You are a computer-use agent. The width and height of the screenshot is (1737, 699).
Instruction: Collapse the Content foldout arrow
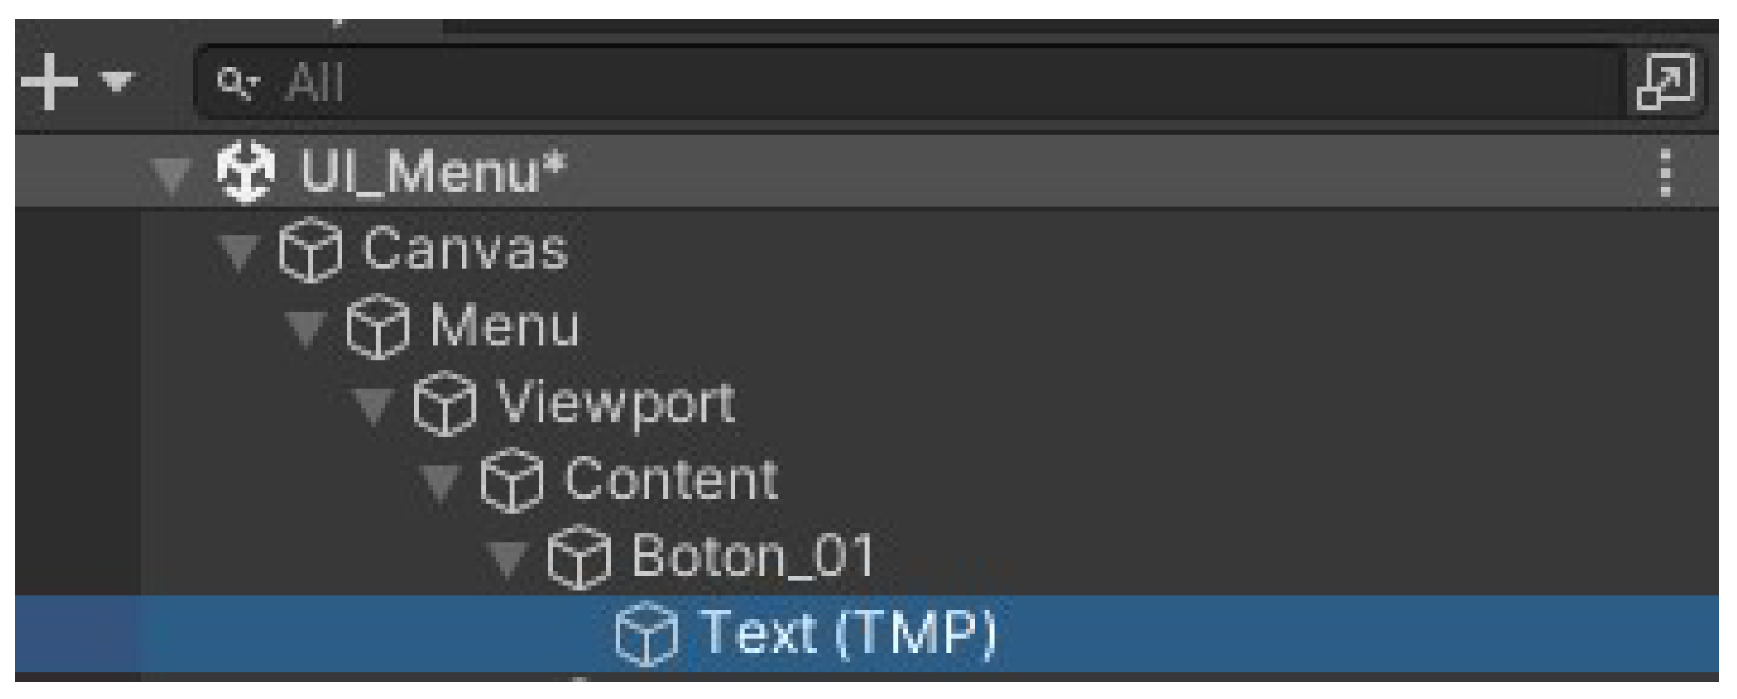pyautogui.click(x=442, y=482)
